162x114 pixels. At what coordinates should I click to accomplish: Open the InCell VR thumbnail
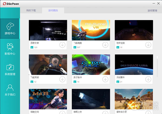(48, 99)
